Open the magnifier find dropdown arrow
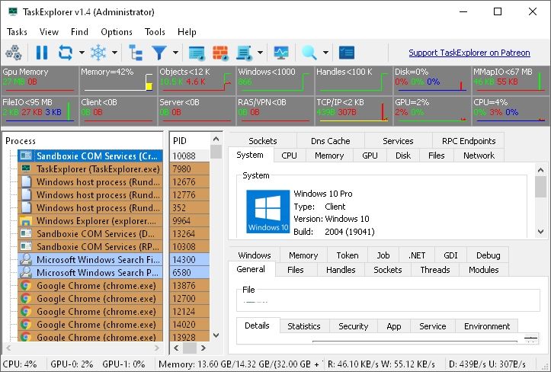The height and width of the screenshot is (372, 551). tap(325, 53)
